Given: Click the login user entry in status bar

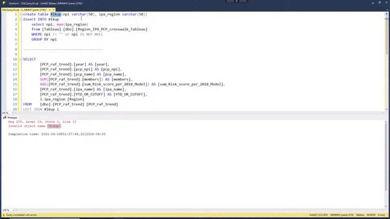Looking at the screenshot, I should tap(342, 215).
